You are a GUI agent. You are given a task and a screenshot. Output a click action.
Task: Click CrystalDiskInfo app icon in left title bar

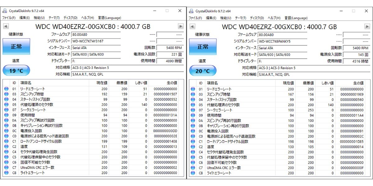click(4, 11)
